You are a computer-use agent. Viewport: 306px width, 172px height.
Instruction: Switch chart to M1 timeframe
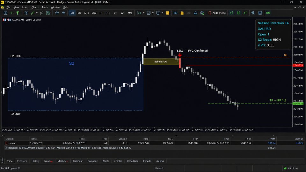72,13
